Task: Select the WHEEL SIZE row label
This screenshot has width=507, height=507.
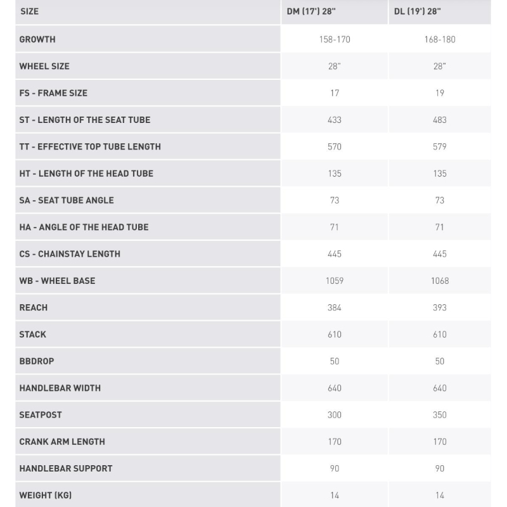Action: pos(44,66)
